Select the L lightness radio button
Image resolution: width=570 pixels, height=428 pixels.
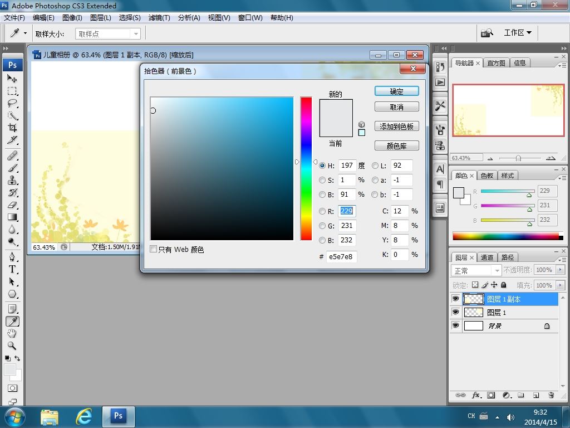click(375, 166)
